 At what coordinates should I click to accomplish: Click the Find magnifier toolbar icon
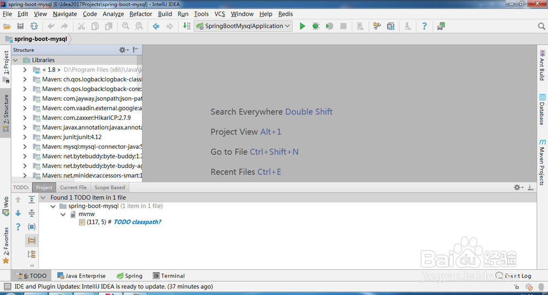125,26
